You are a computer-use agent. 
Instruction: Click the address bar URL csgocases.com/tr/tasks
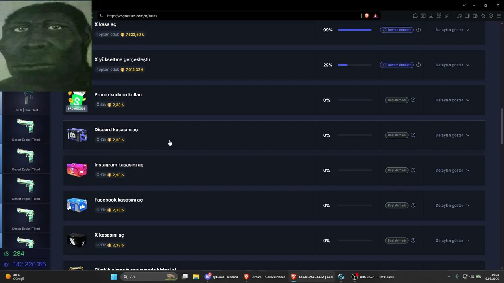[132, 16]
